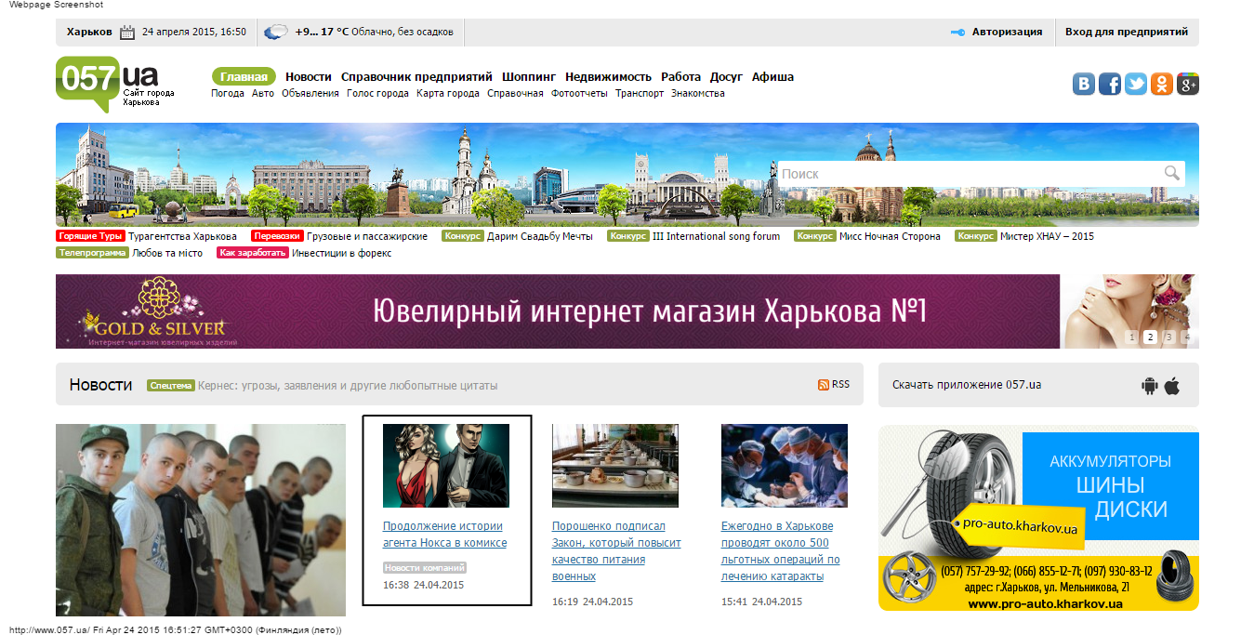Open the Транспорт submenu link

(x=640, y=93)
